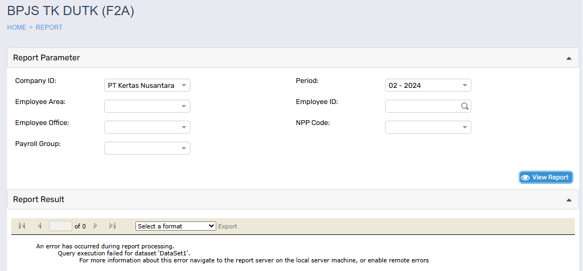
Task: Click the current page number field
Action: coord(60,226)
